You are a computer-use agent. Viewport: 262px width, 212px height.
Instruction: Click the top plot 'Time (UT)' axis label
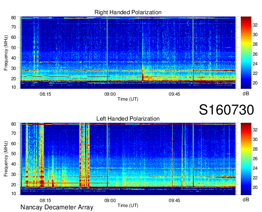click(x=128, y=99)
